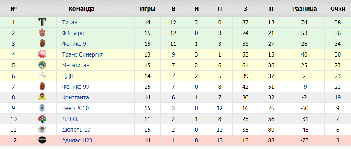The image size is (351, 149).
Task: Click the Веер 2010 emblem icon
Action: pos(42,108)
